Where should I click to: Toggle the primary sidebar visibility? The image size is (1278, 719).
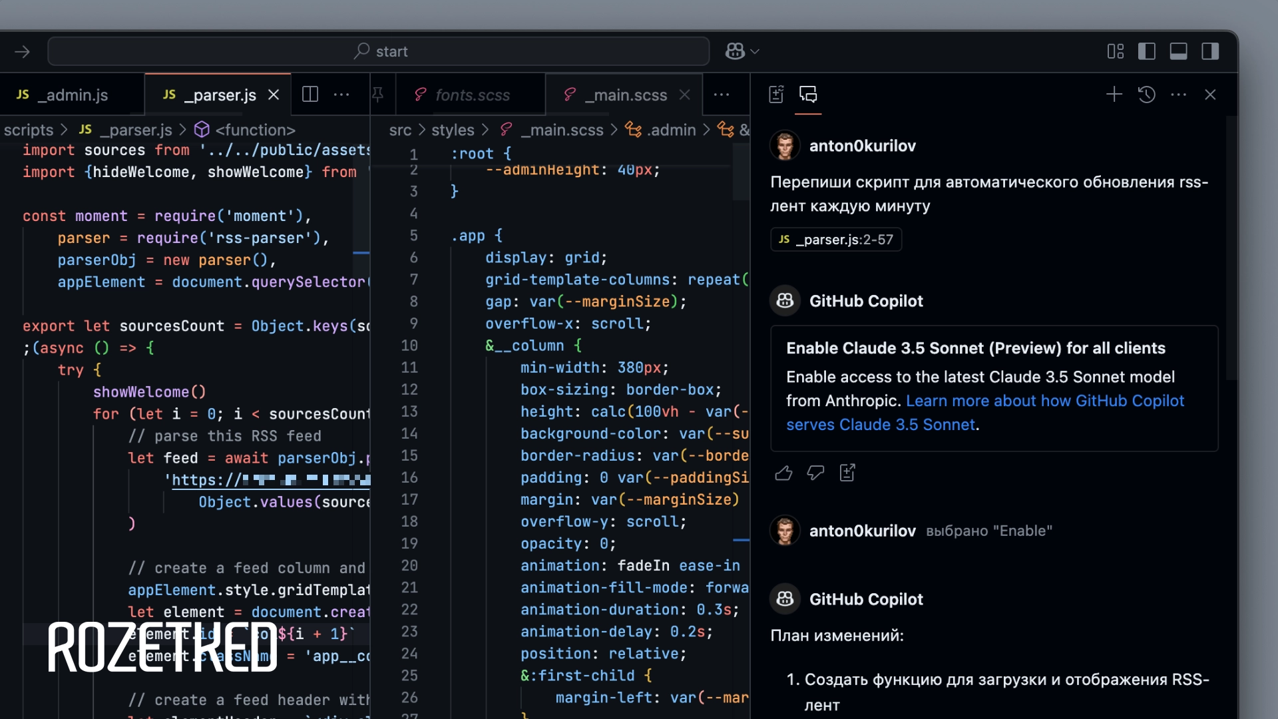tap(1147, 51)
